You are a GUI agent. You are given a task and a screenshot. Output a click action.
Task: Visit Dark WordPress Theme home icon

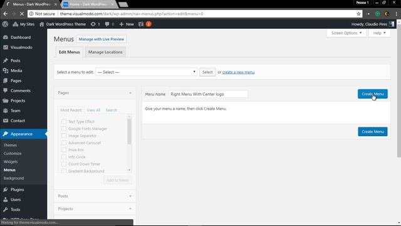click(42, 24)
